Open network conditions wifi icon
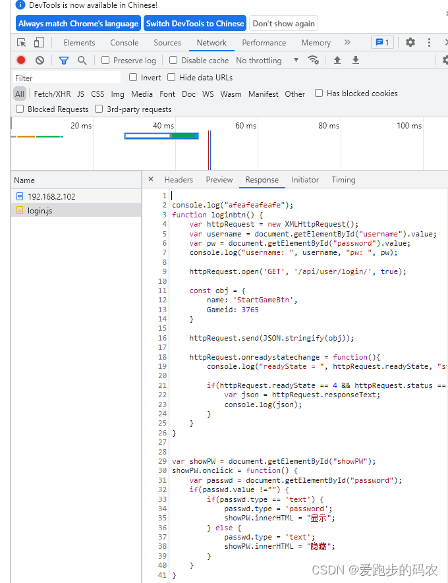 pyautogui.click(x=314, y=60)
